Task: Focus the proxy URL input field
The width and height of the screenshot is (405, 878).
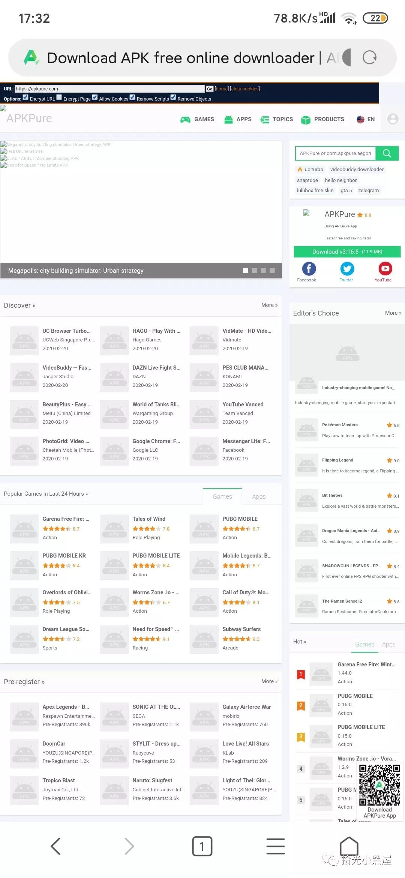Action: 109,89
